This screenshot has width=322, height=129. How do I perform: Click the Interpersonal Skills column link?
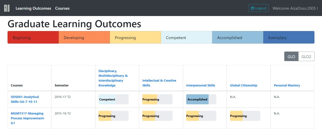200,85
